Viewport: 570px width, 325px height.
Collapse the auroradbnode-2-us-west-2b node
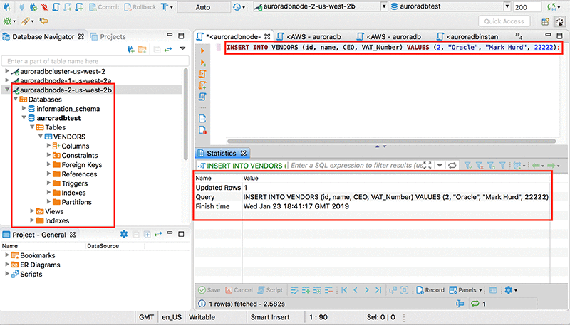coord(7,90)
